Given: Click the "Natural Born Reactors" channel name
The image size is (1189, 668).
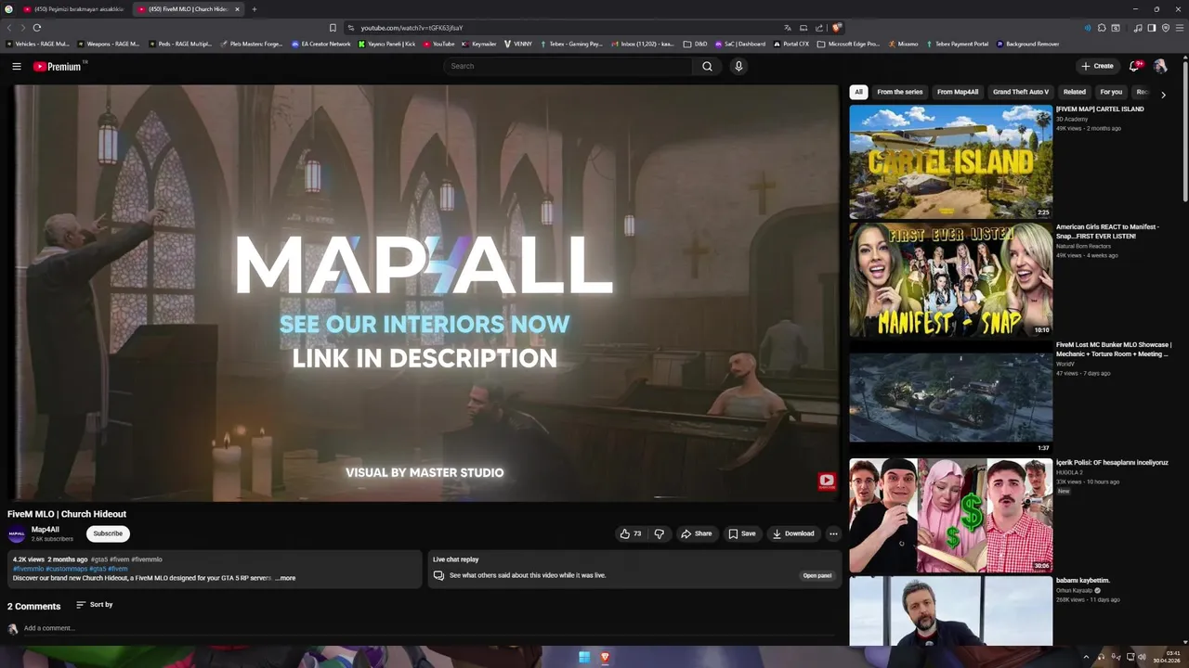Looking at the screenshot, I should 1083,246.
